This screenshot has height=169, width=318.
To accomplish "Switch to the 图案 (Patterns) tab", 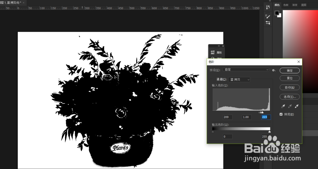I will click(x=304, y=5).
